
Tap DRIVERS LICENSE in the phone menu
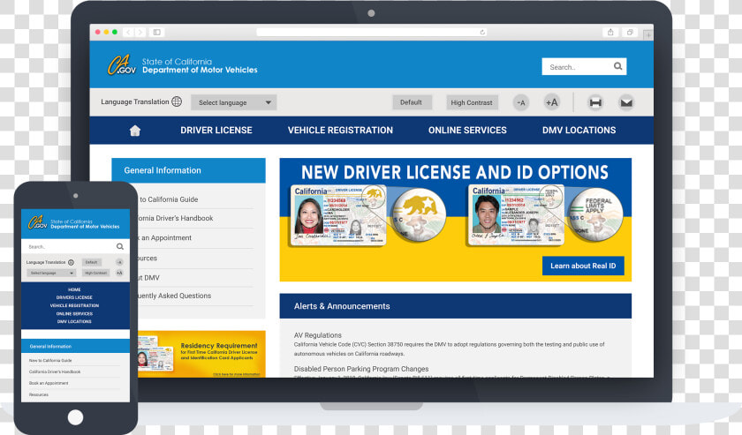pyautogui.click(x=74, y=297)
